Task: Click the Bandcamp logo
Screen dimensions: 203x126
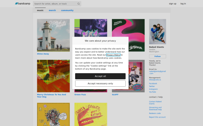Action: [x=23, y=4]
